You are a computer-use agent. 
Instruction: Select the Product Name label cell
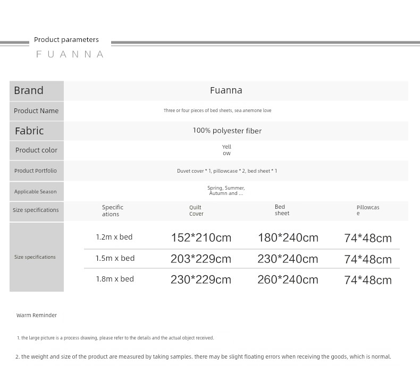[36, 110]
